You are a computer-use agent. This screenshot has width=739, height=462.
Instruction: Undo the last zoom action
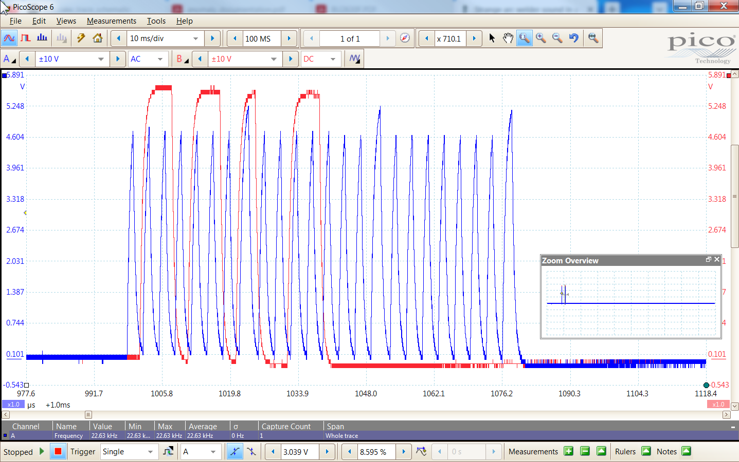tap(573, 38)
